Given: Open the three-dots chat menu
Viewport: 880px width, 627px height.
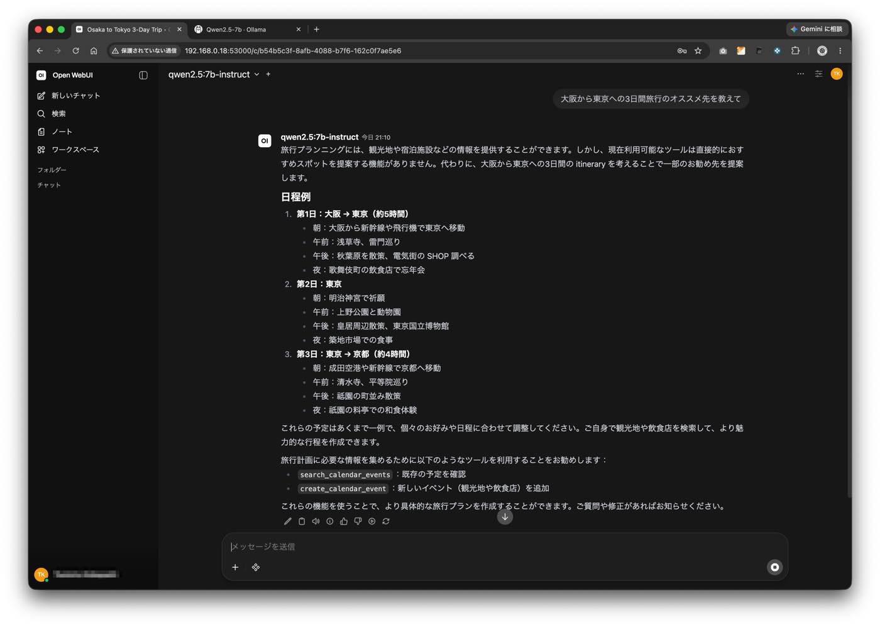Looking at the screenshot, I should [x=800, y=74].
